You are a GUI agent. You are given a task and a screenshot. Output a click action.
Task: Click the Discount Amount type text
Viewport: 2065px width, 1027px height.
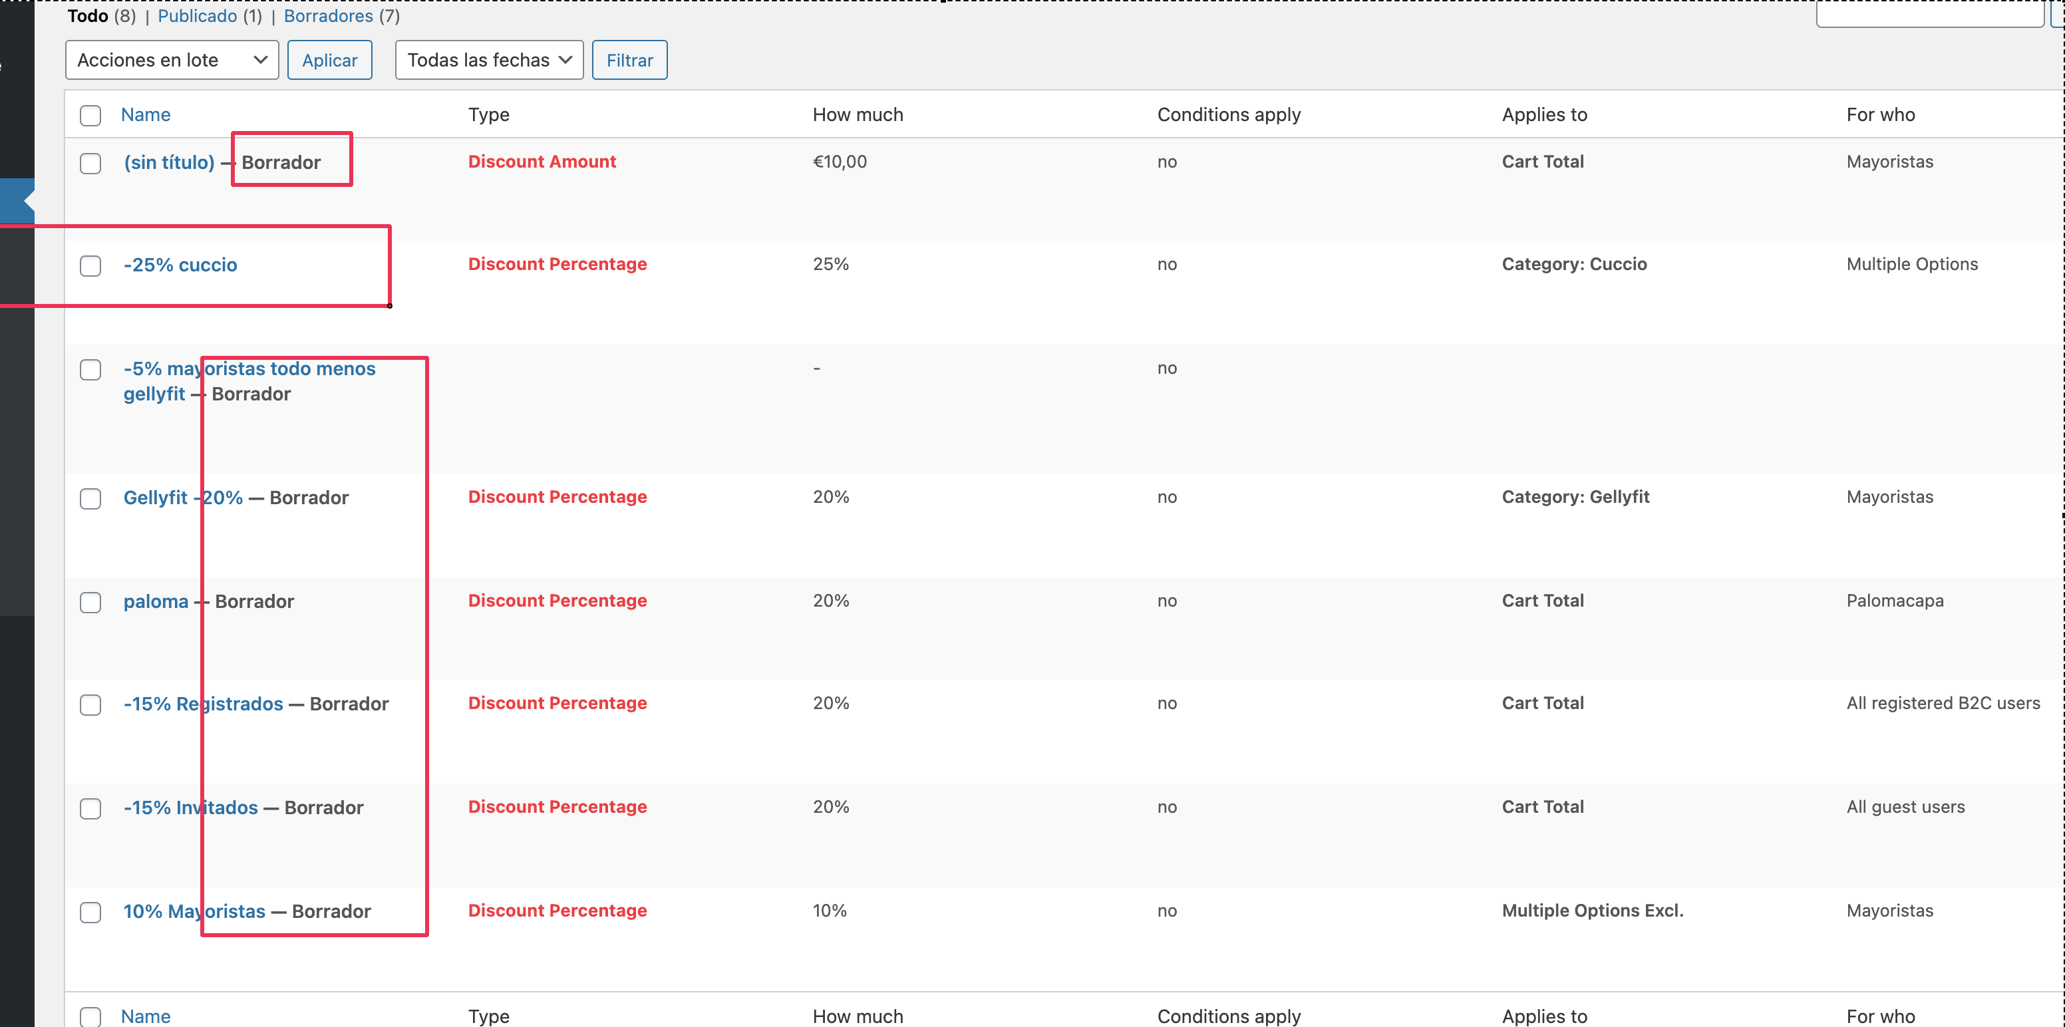pos(542,161)
